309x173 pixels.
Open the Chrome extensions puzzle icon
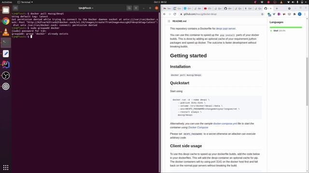coord(295,14)
